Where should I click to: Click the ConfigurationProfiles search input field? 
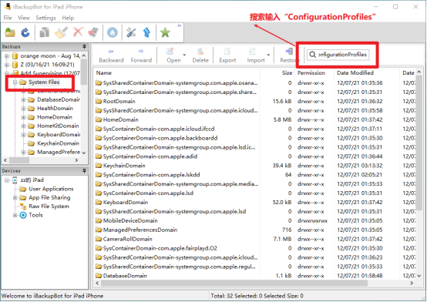coord(338,55)
